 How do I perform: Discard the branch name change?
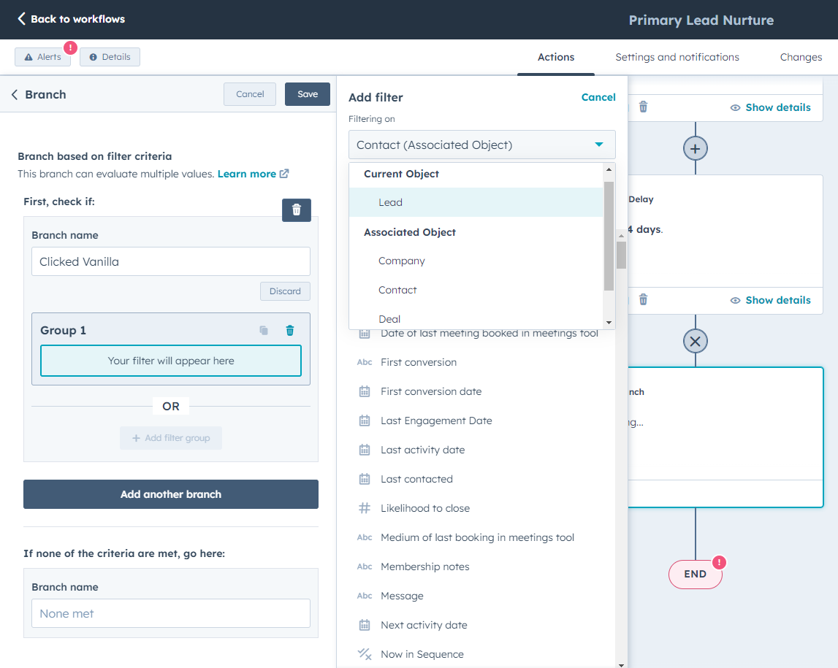[x=285, y=291]
